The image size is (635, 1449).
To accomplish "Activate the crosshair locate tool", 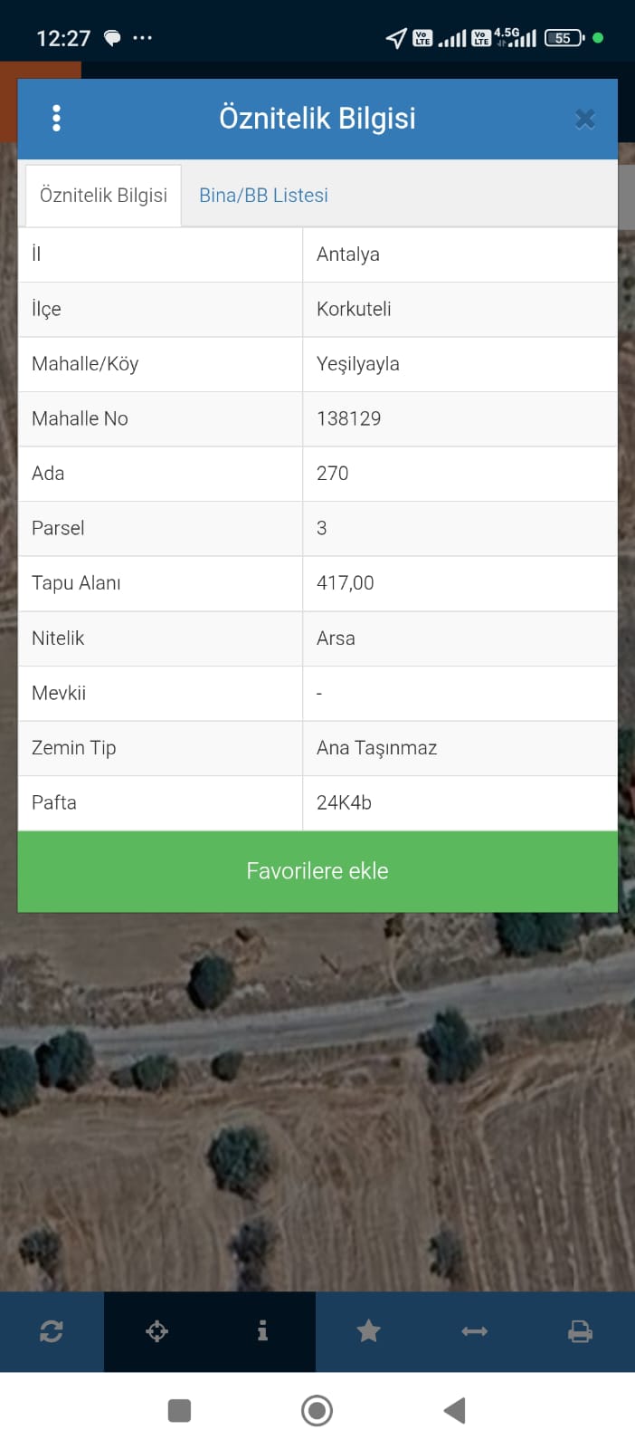I will coord(157,1331).
